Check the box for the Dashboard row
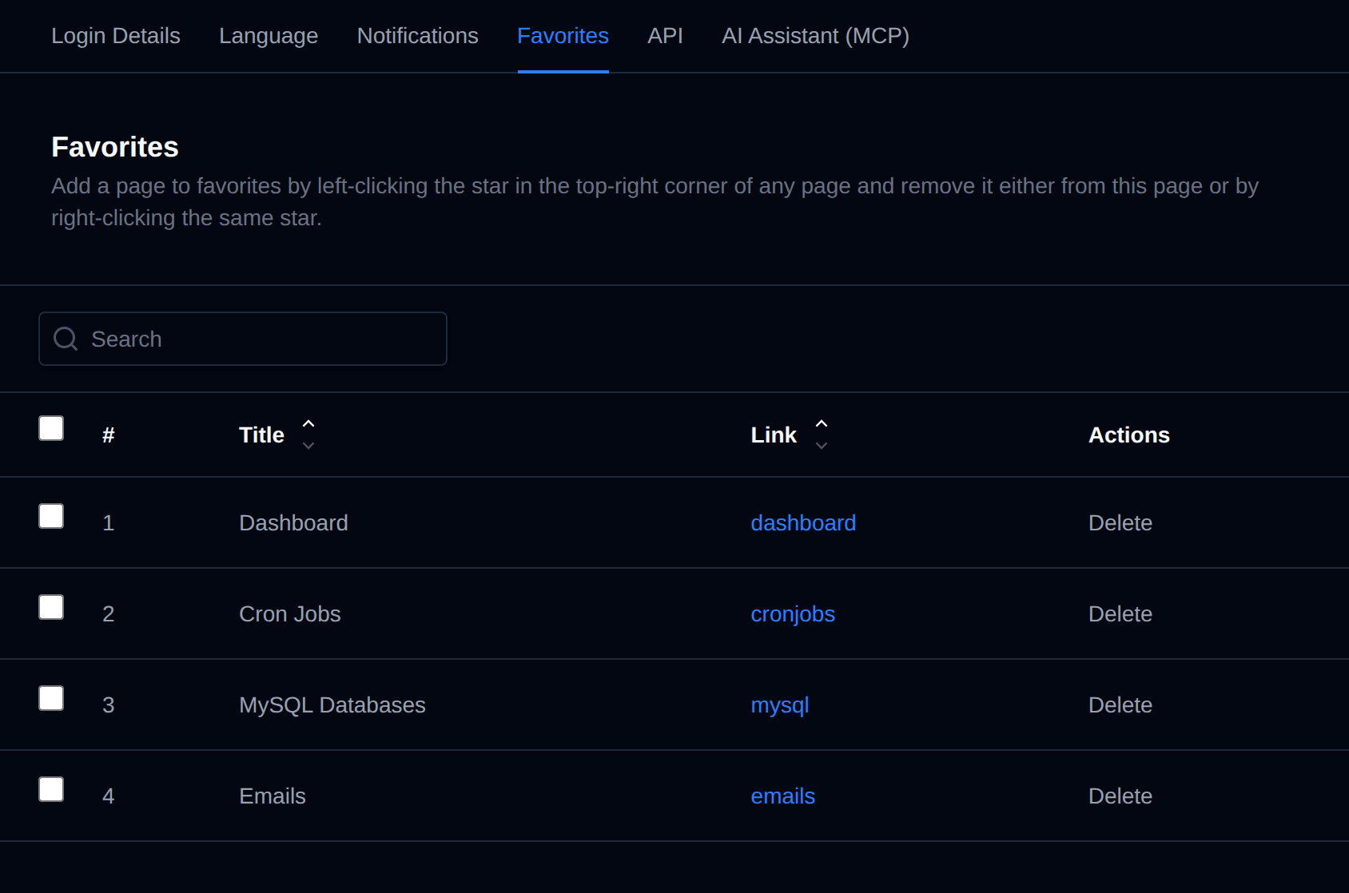Screen dimensions: 1349x893 click(x=51, y=516)
